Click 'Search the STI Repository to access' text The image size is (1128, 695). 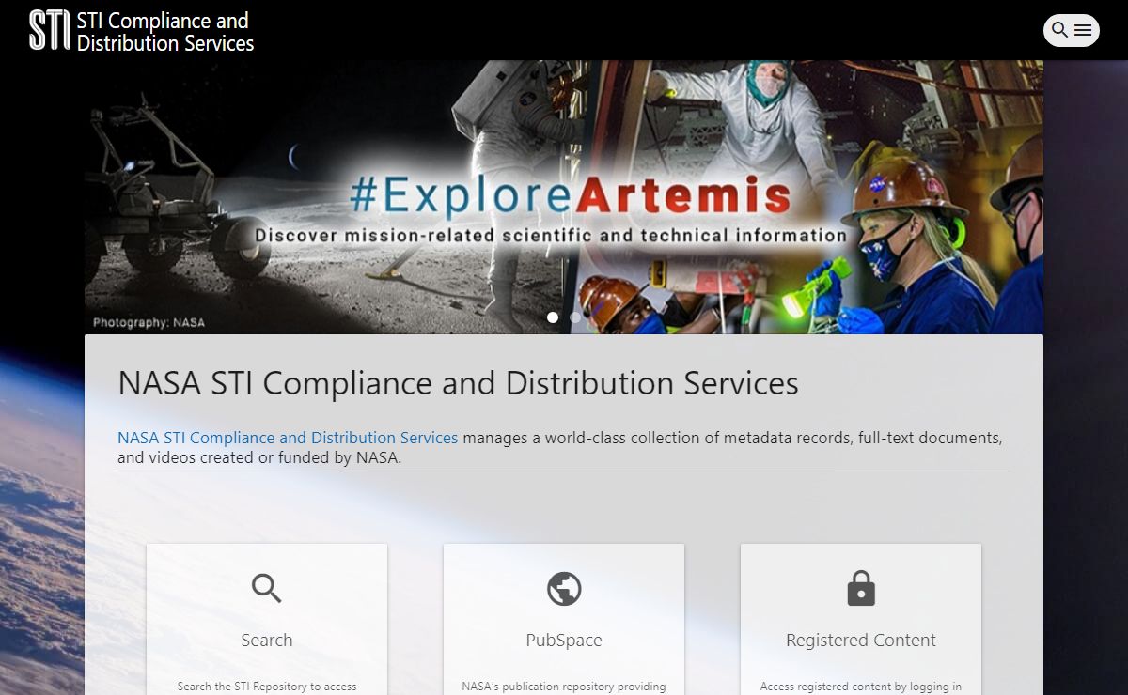[267, 687]
